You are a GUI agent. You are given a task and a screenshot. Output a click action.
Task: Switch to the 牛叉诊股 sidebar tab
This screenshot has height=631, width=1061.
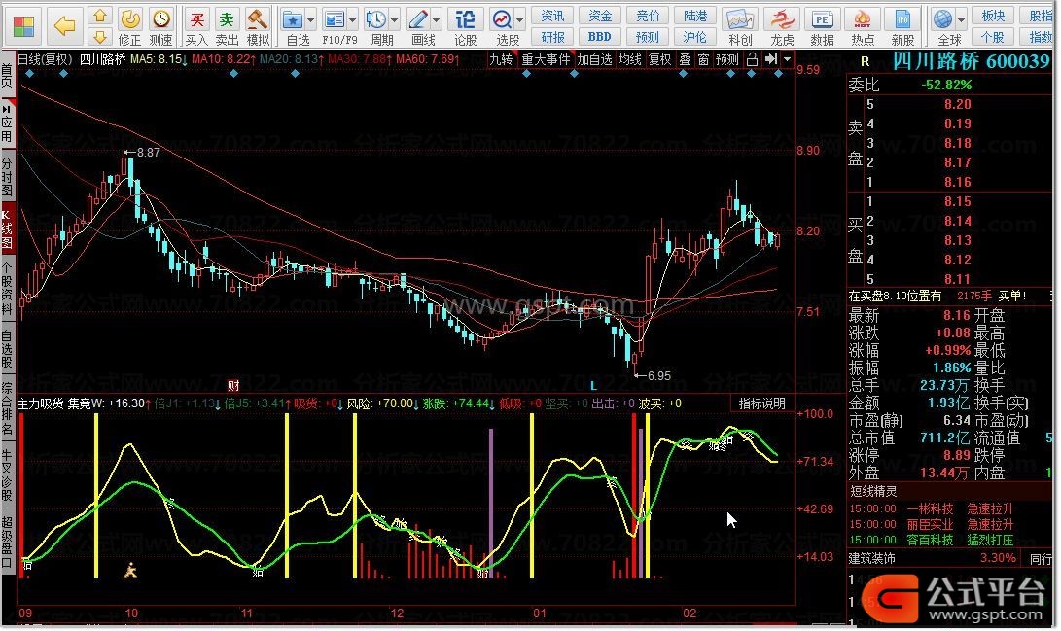coord(7,474)
